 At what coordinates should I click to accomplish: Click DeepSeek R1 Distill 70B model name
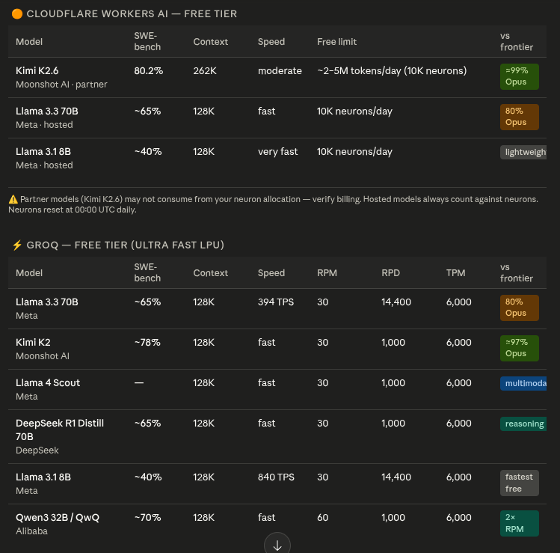click(60, 430)
